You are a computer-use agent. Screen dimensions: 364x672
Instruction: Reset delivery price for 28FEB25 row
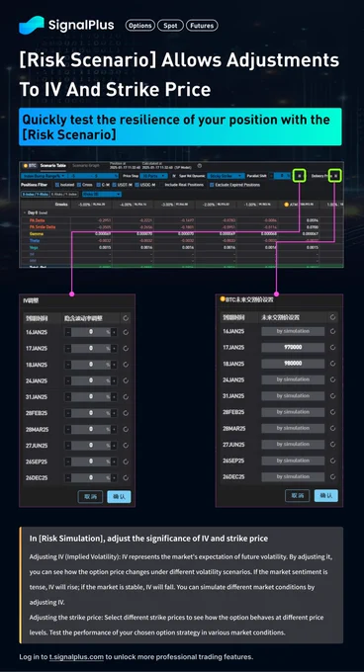point(333,412)
